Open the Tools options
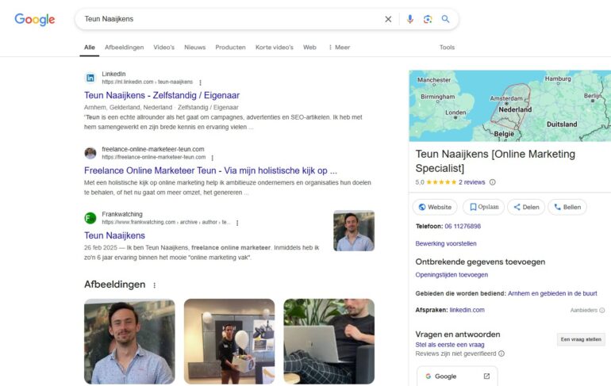This screenshot has width=611, height=386. tap(447, 47)
